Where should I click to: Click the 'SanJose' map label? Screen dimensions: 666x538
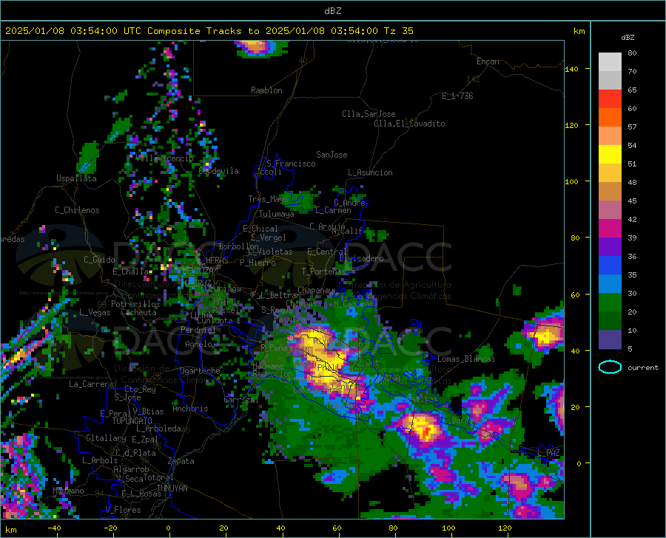(x=332, y=155)
